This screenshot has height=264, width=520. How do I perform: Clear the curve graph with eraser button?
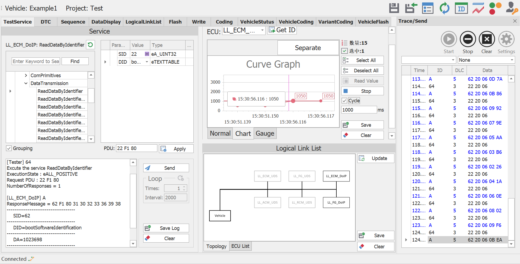(362, 135)
